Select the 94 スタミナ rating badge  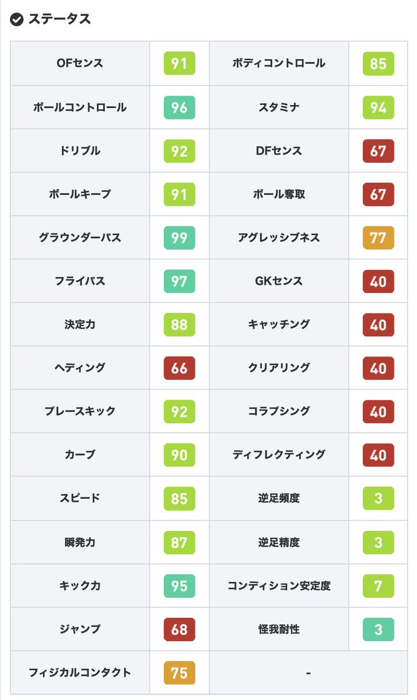[x=378, y=107]
